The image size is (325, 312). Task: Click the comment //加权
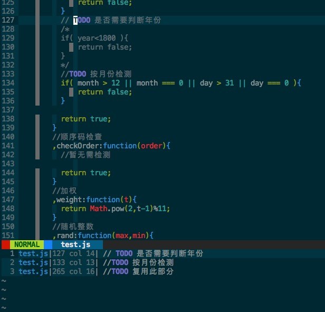pyautogui.click(x=65, y=191)
